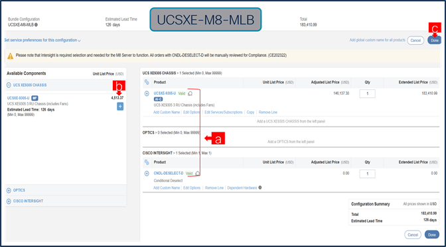
Task: Click Qty field for CNDL-DESELECT-D
Action: point(367,173)
